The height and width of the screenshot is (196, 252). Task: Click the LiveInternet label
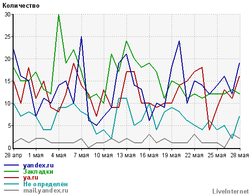[231, 191]
